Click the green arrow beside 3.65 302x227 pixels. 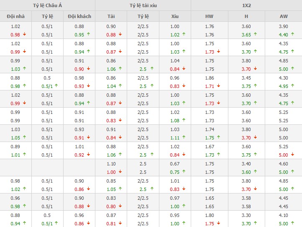(255, 35)
